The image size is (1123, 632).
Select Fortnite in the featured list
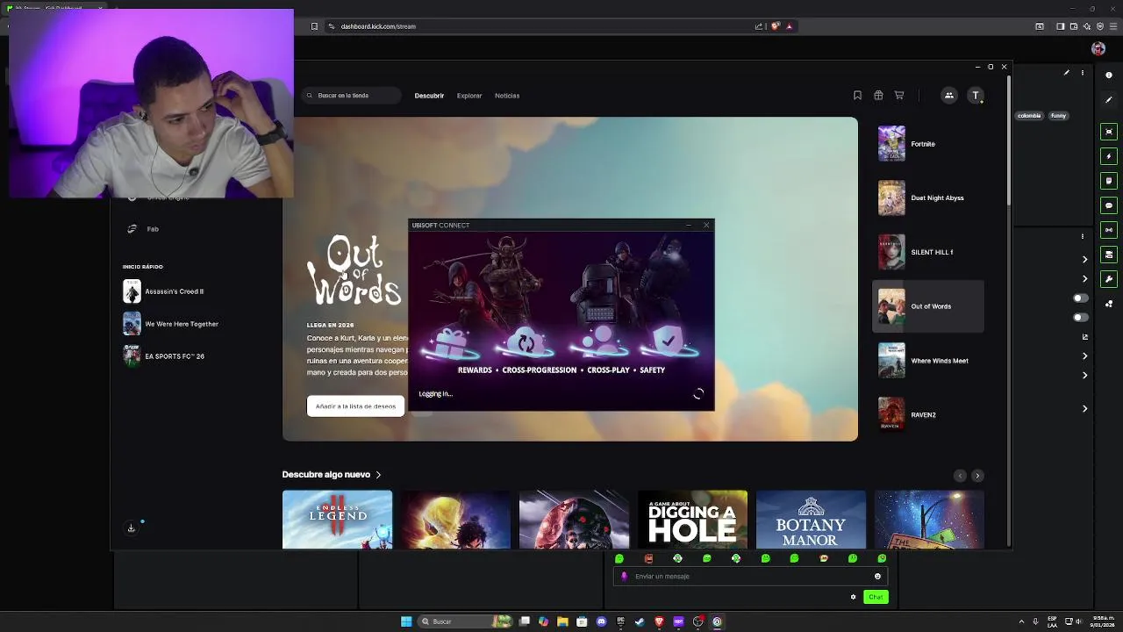tap(928, 144)
